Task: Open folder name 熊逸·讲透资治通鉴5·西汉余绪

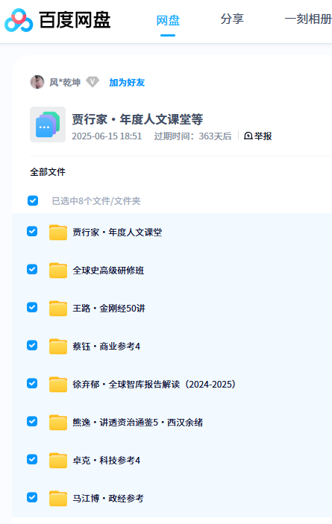Action: point(138,423)
